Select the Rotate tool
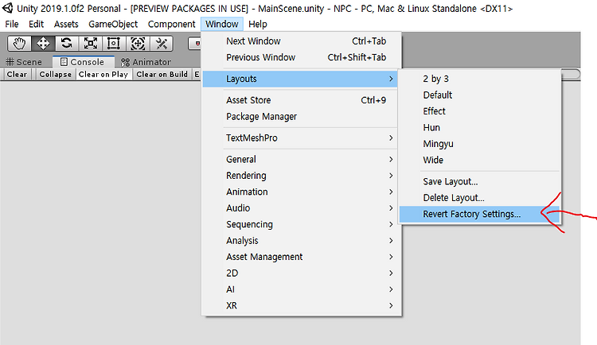The width and height of the screenshot is (597, 345). point(67,44)
